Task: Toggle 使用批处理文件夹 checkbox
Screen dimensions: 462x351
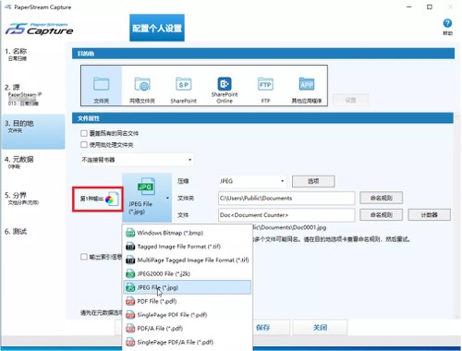Action: 84,145
